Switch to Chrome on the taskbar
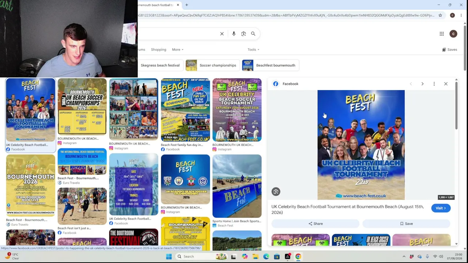468x263 pixels. click(298, 256)
